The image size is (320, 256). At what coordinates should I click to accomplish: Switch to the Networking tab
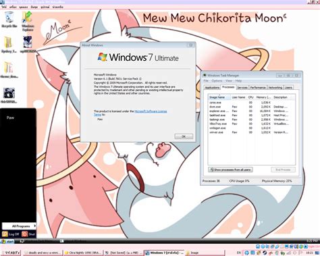(x=275, y=87)
